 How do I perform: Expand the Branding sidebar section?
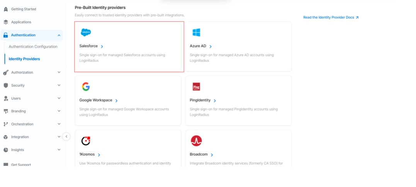pyautogui.click(x=59, y=111)
